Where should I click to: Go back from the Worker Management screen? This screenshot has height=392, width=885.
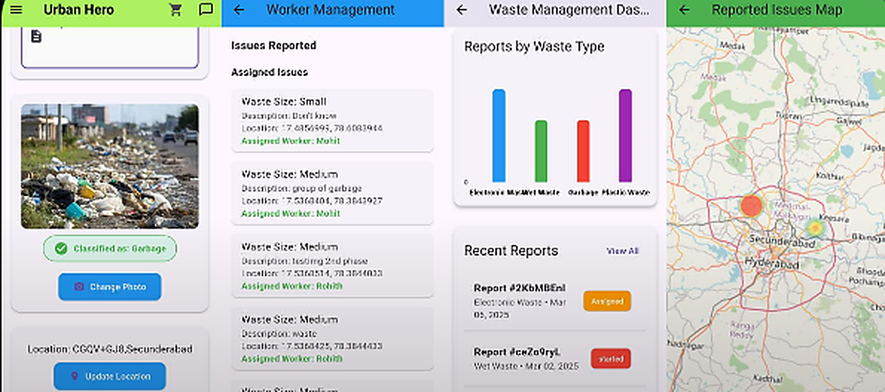pyautogui.click(x=239, y=10)
